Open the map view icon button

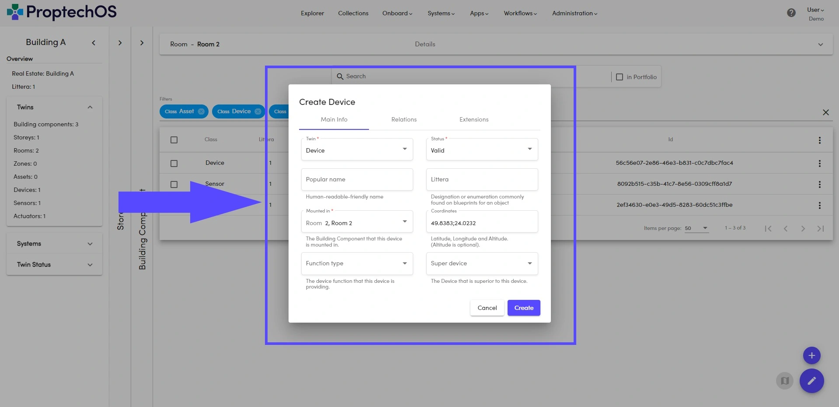pyautogui.click(x=785, y=381)
